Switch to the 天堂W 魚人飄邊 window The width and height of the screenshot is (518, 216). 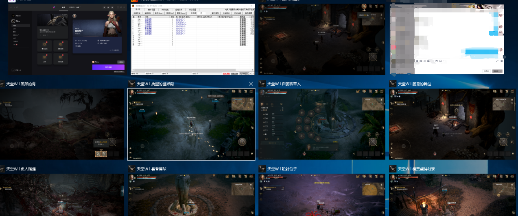coord(62,195)
